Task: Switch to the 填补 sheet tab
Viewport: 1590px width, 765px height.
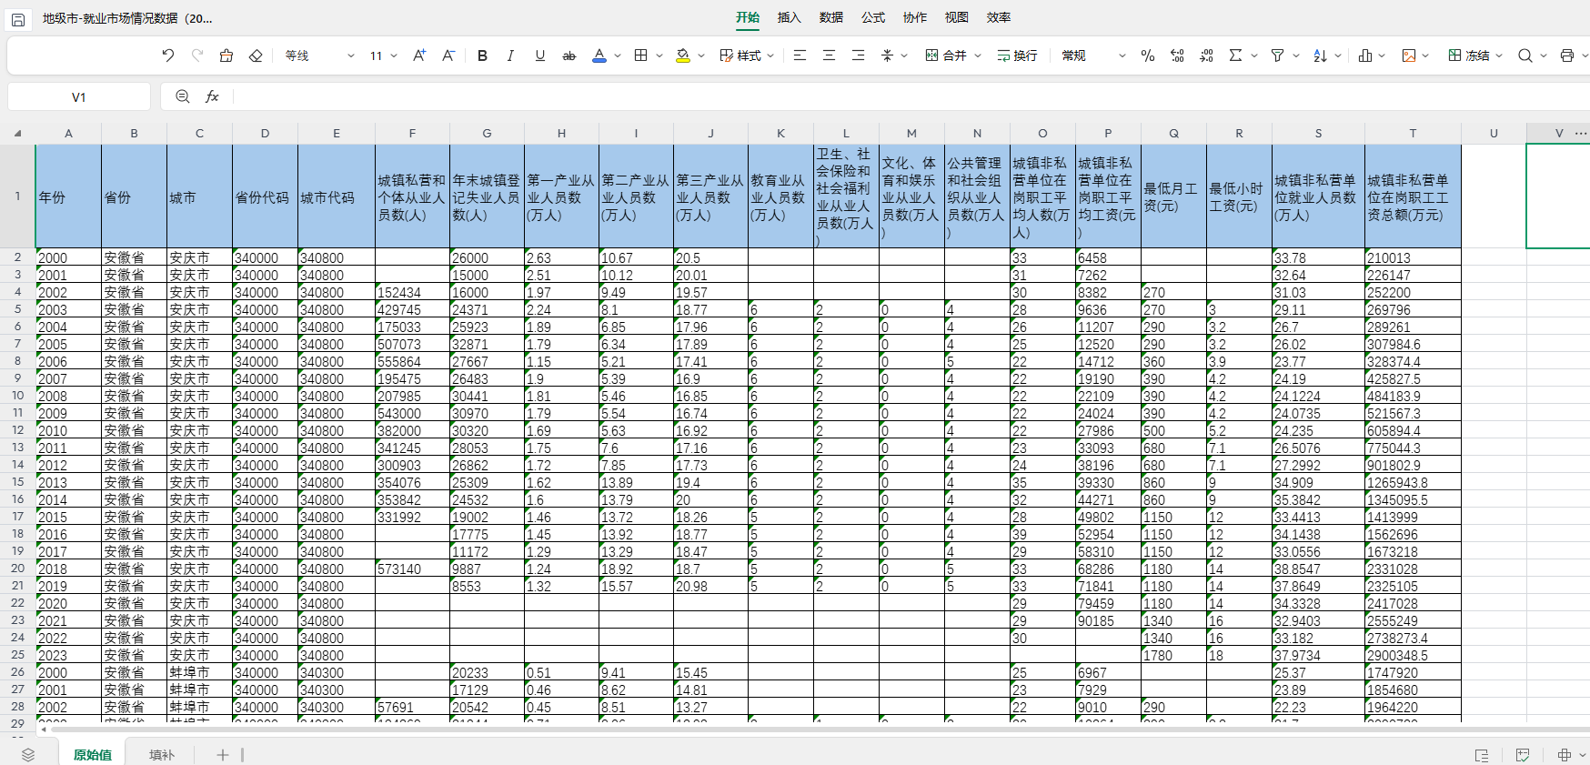Action: point(162,754)
